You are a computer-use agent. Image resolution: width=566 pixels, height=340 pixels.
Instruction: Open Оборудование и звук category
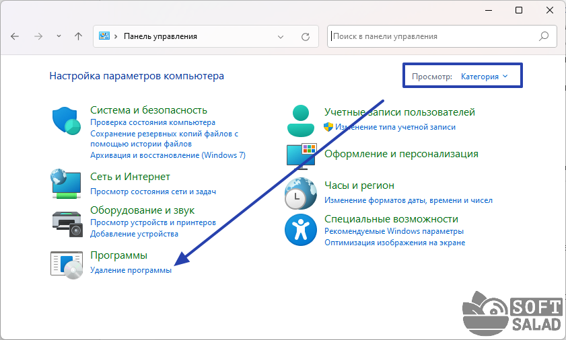coord(142,210)
